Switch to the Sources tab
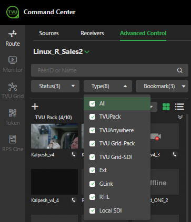This screenshot has width=191, height=222. pyautogui.click(x=49, y=33)
